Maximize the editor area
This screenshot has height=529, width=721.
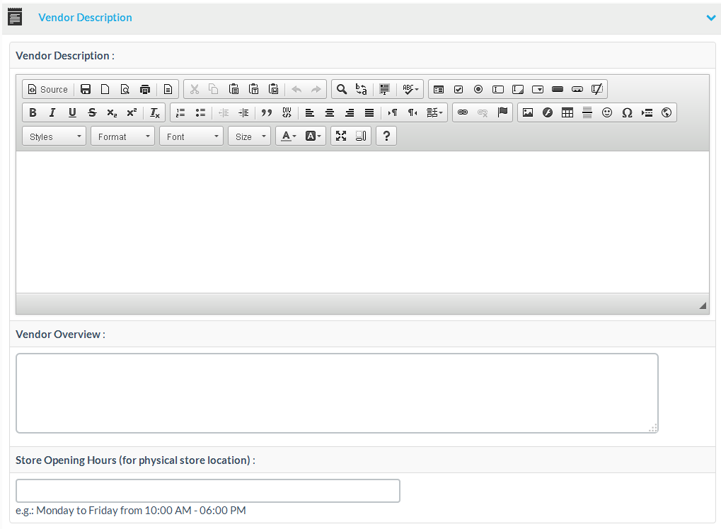(341, 136)
